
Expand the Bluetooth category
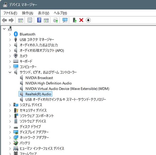(10, 34)
